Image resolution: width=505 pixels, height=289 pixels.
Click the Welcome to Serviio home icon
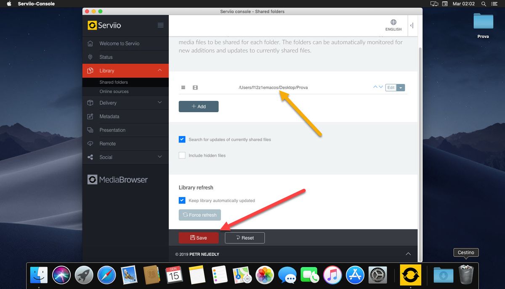[90, 43]
